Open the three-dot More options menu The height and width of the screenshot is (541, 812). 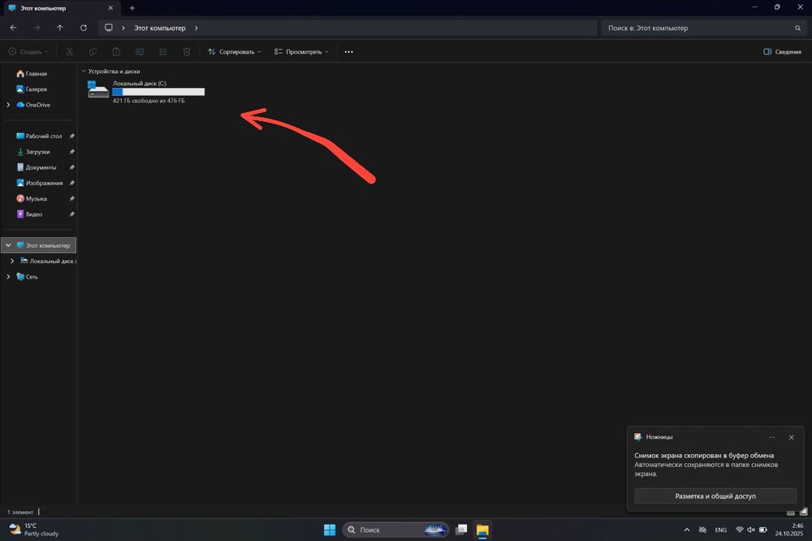pos(349,52)
